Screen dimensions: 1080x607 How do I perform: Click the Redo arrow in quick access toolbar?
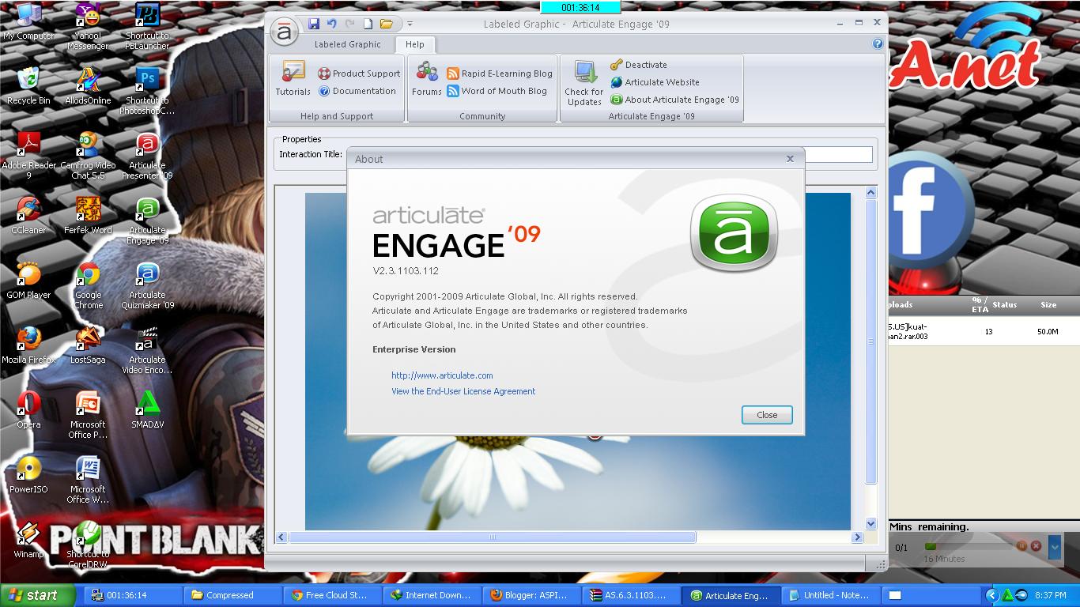point(350,24)
